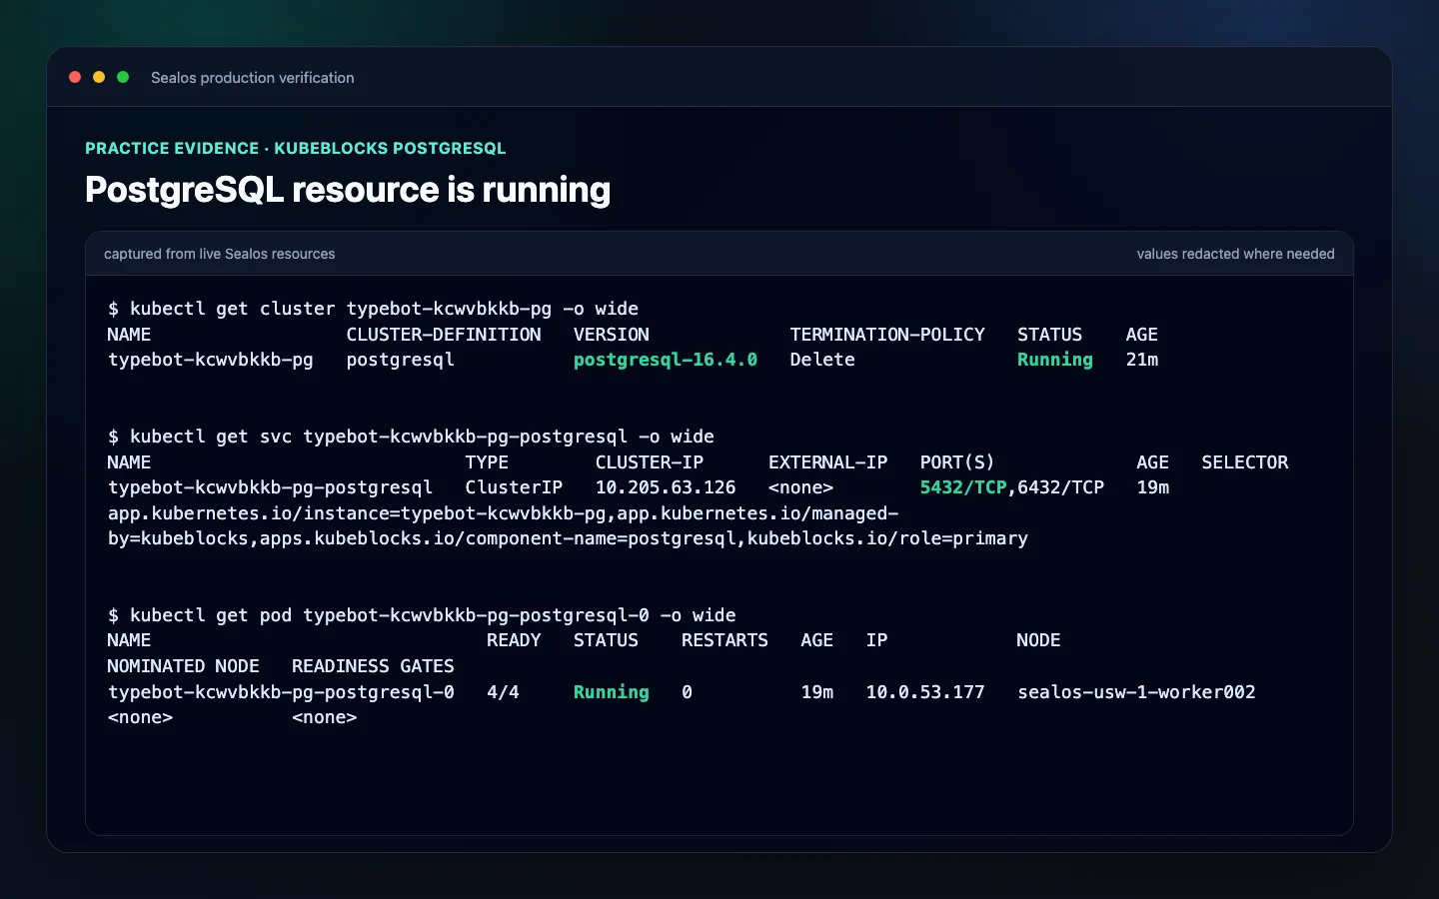Click the selector line ending 'kubeblocks.io/role=primary'
This screenshot has width=1439, height=899.
(568, 538)
